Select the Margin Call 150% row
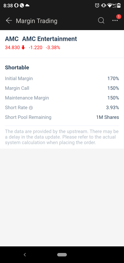The height and width of the screenshot is (263, 124). pyautogui.click(x=62, y=88)
